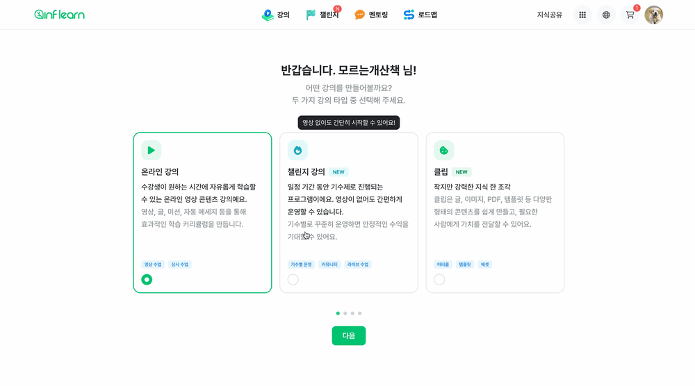
Task: Select the 클립 radio button
Action: pyautogui.click(x=439, y=280)
